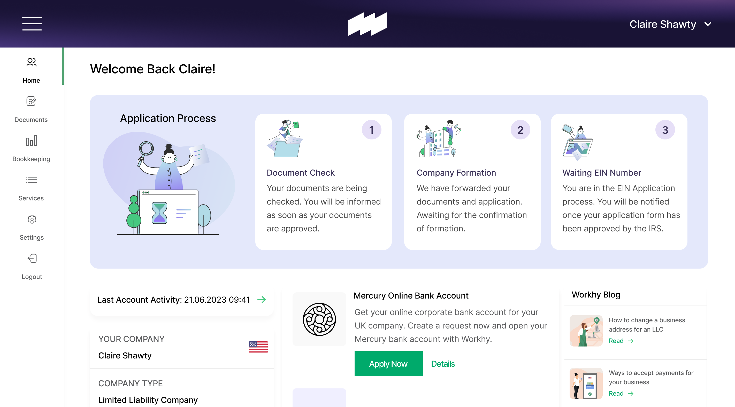Select the Document Check step card
The width and height of the screenshot is (735, 407).
pos(323,182)
